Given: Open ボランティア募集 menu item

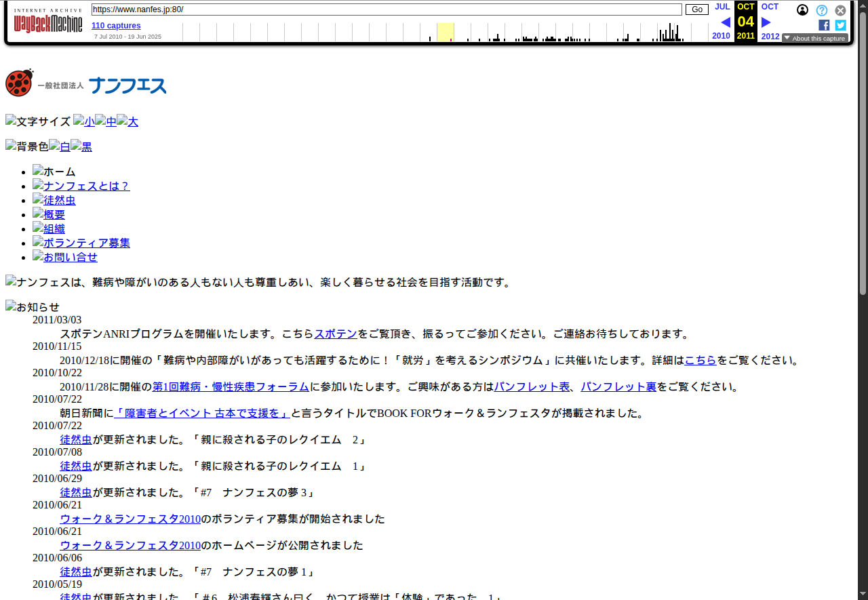Looking at the screenshot, I should click(85, 243).
